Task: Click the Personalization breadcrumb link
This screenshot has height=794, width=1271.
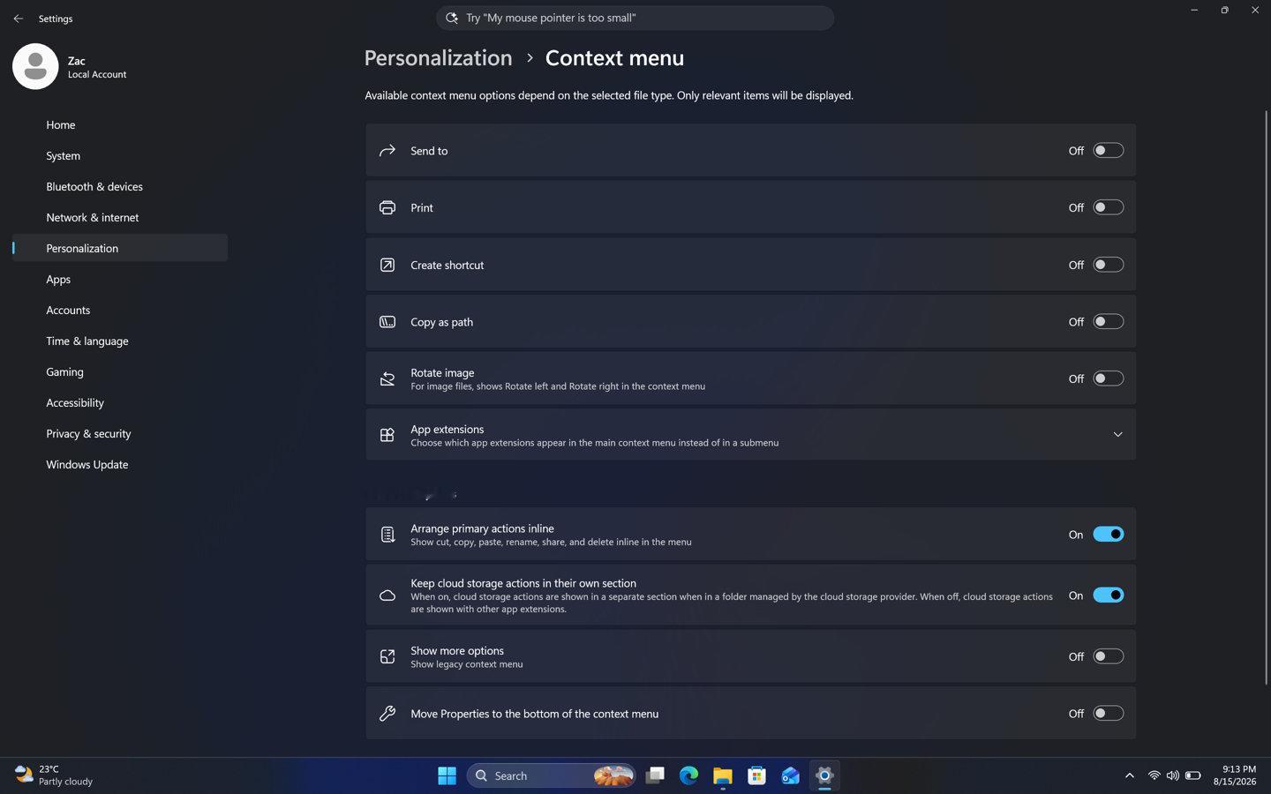Action: click(438, 58)
